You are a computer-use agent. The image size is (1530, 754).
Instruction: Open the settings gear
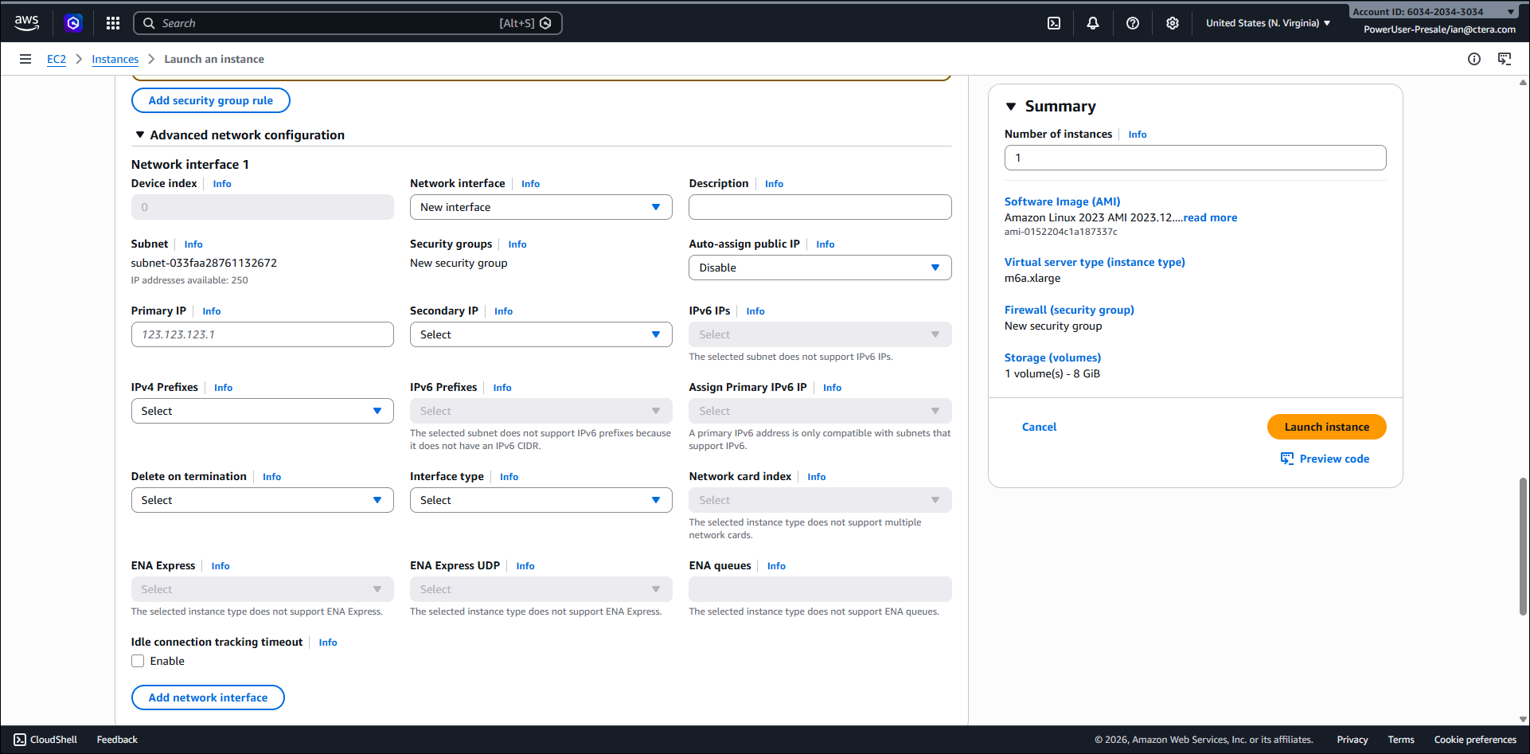coord(1173,23)
